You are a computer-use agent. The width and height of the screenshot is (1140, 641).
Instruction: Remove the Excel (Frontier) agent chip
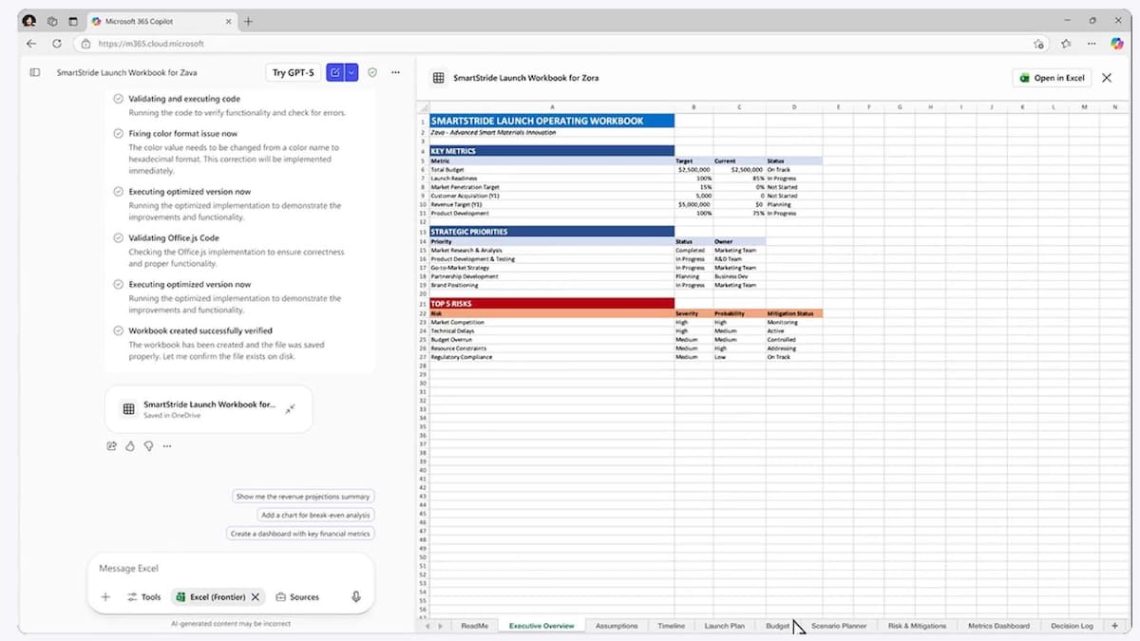[x=255, y=597]
